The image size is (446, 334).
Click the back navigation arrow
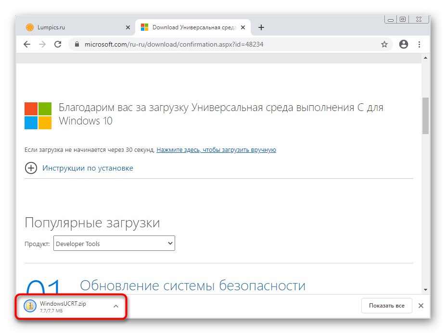pyautogui.click(x=27, y=44)
